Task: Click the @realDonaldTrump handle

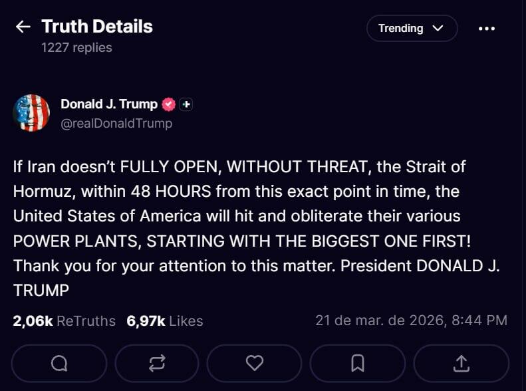Action: coord(116,123)
